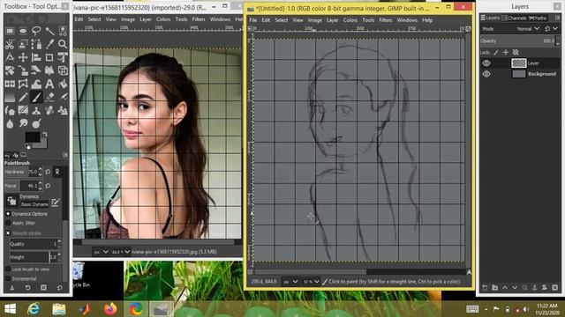Swap foreground and background colors arrow
The height and width of the screenshot is (317, 565).
(x=45, y=134)
